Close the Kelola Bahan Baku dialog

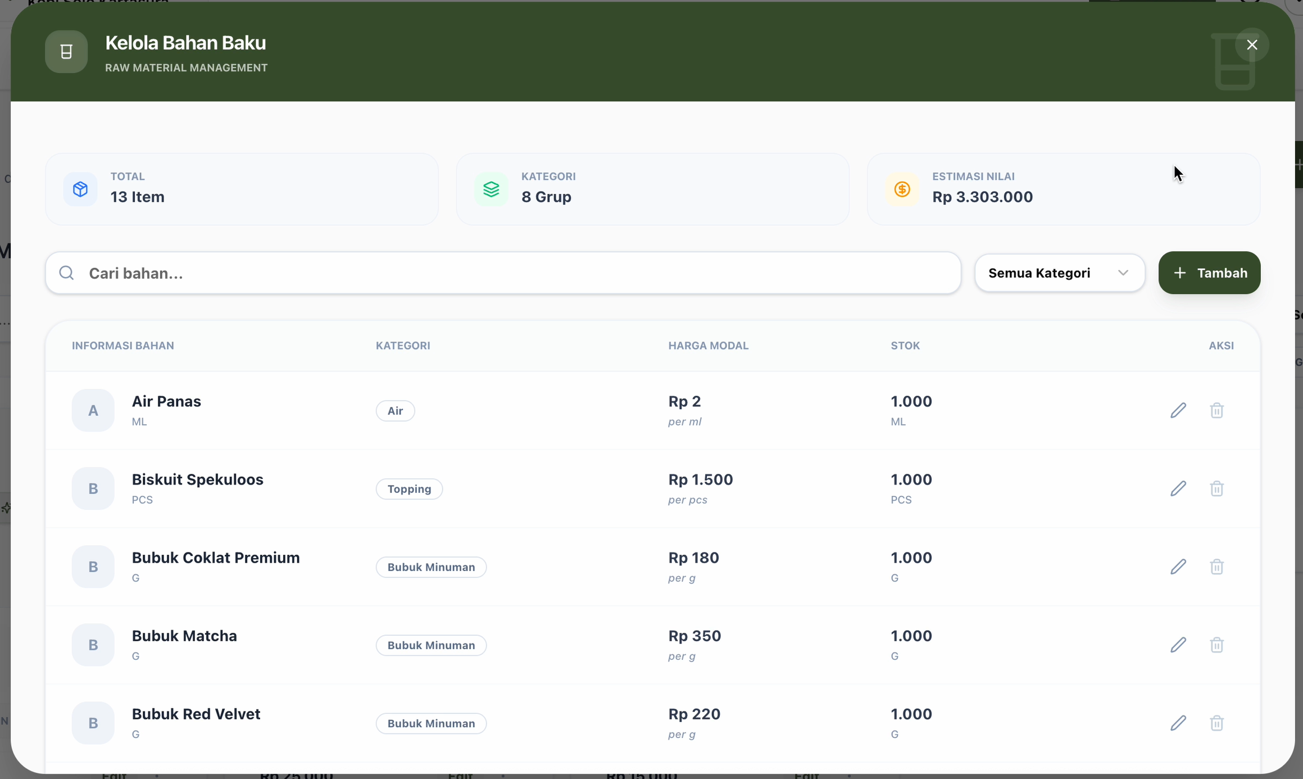pos(1251,45)
